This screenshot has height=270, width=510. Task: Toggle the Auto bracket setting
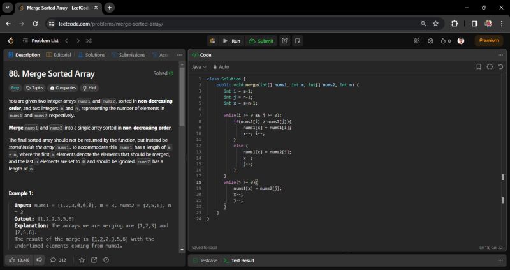(x=221, y=67)
